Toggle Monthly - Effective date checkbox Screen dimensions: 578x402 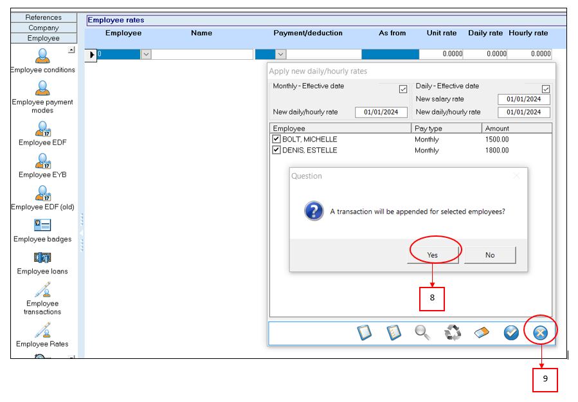point(403,89)
